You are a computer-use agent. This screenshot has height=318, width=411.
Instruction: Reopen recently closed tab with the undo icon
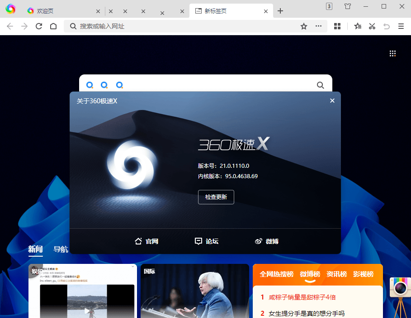point(387,26)
